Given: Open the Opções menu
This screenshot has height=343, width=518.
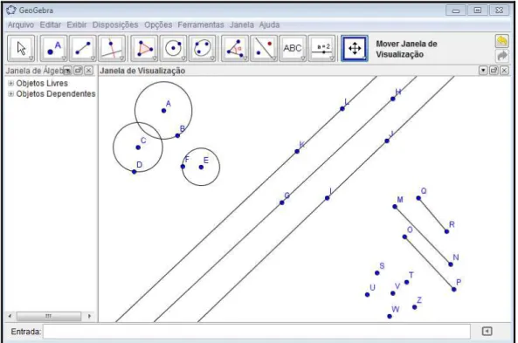Looking at the screenshot, I should click(158, 24).
